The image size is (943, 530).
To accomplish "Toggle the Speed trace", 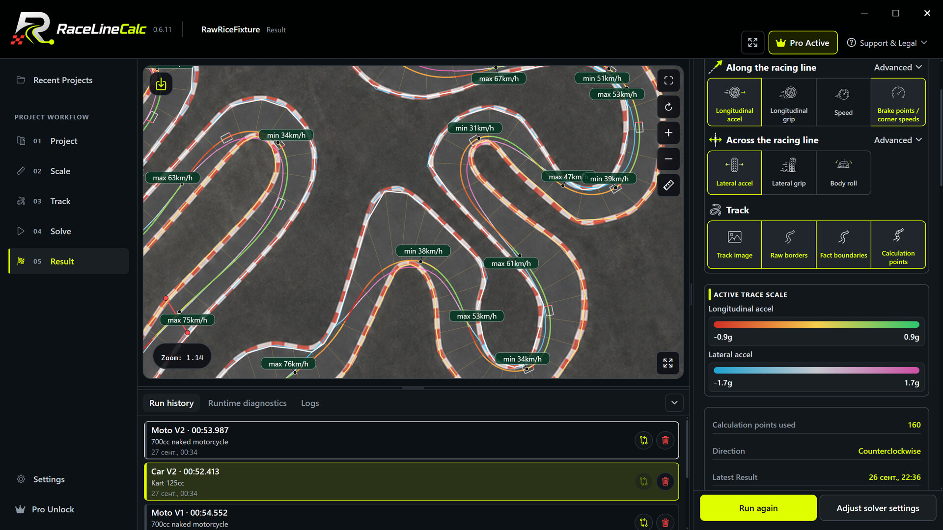I will [x=843, y=102].
